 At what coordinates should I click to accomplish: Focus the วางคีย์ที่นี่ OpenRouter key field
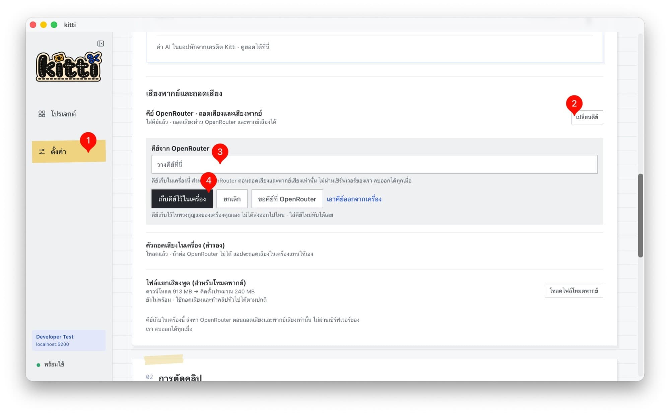[374, 164]
